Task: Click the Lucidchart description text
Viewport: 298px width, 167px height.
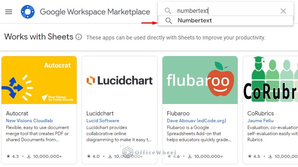Action: point(119,134)
